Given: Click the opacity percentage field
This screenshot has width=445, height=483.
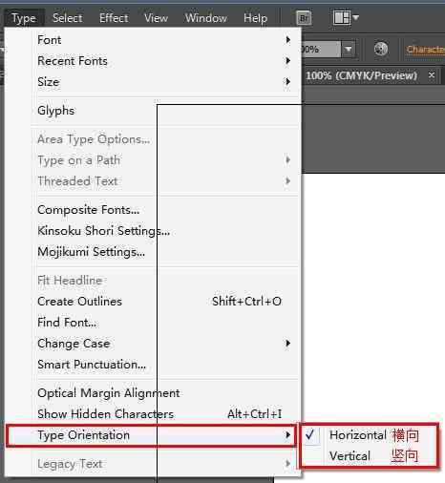Looking at the screenshot, I should pyautogui.click(x=321, y=50).
